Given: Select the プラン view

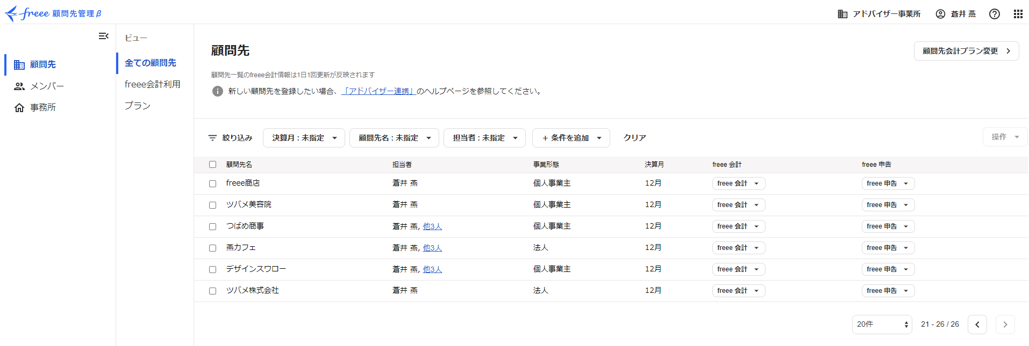Looking at the screenshot, I should pyautogui.click(x=138, y=106).
